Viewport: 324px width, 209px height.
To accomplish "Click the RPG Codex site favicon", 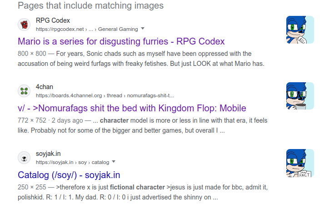I will click(x=24, y=25).
